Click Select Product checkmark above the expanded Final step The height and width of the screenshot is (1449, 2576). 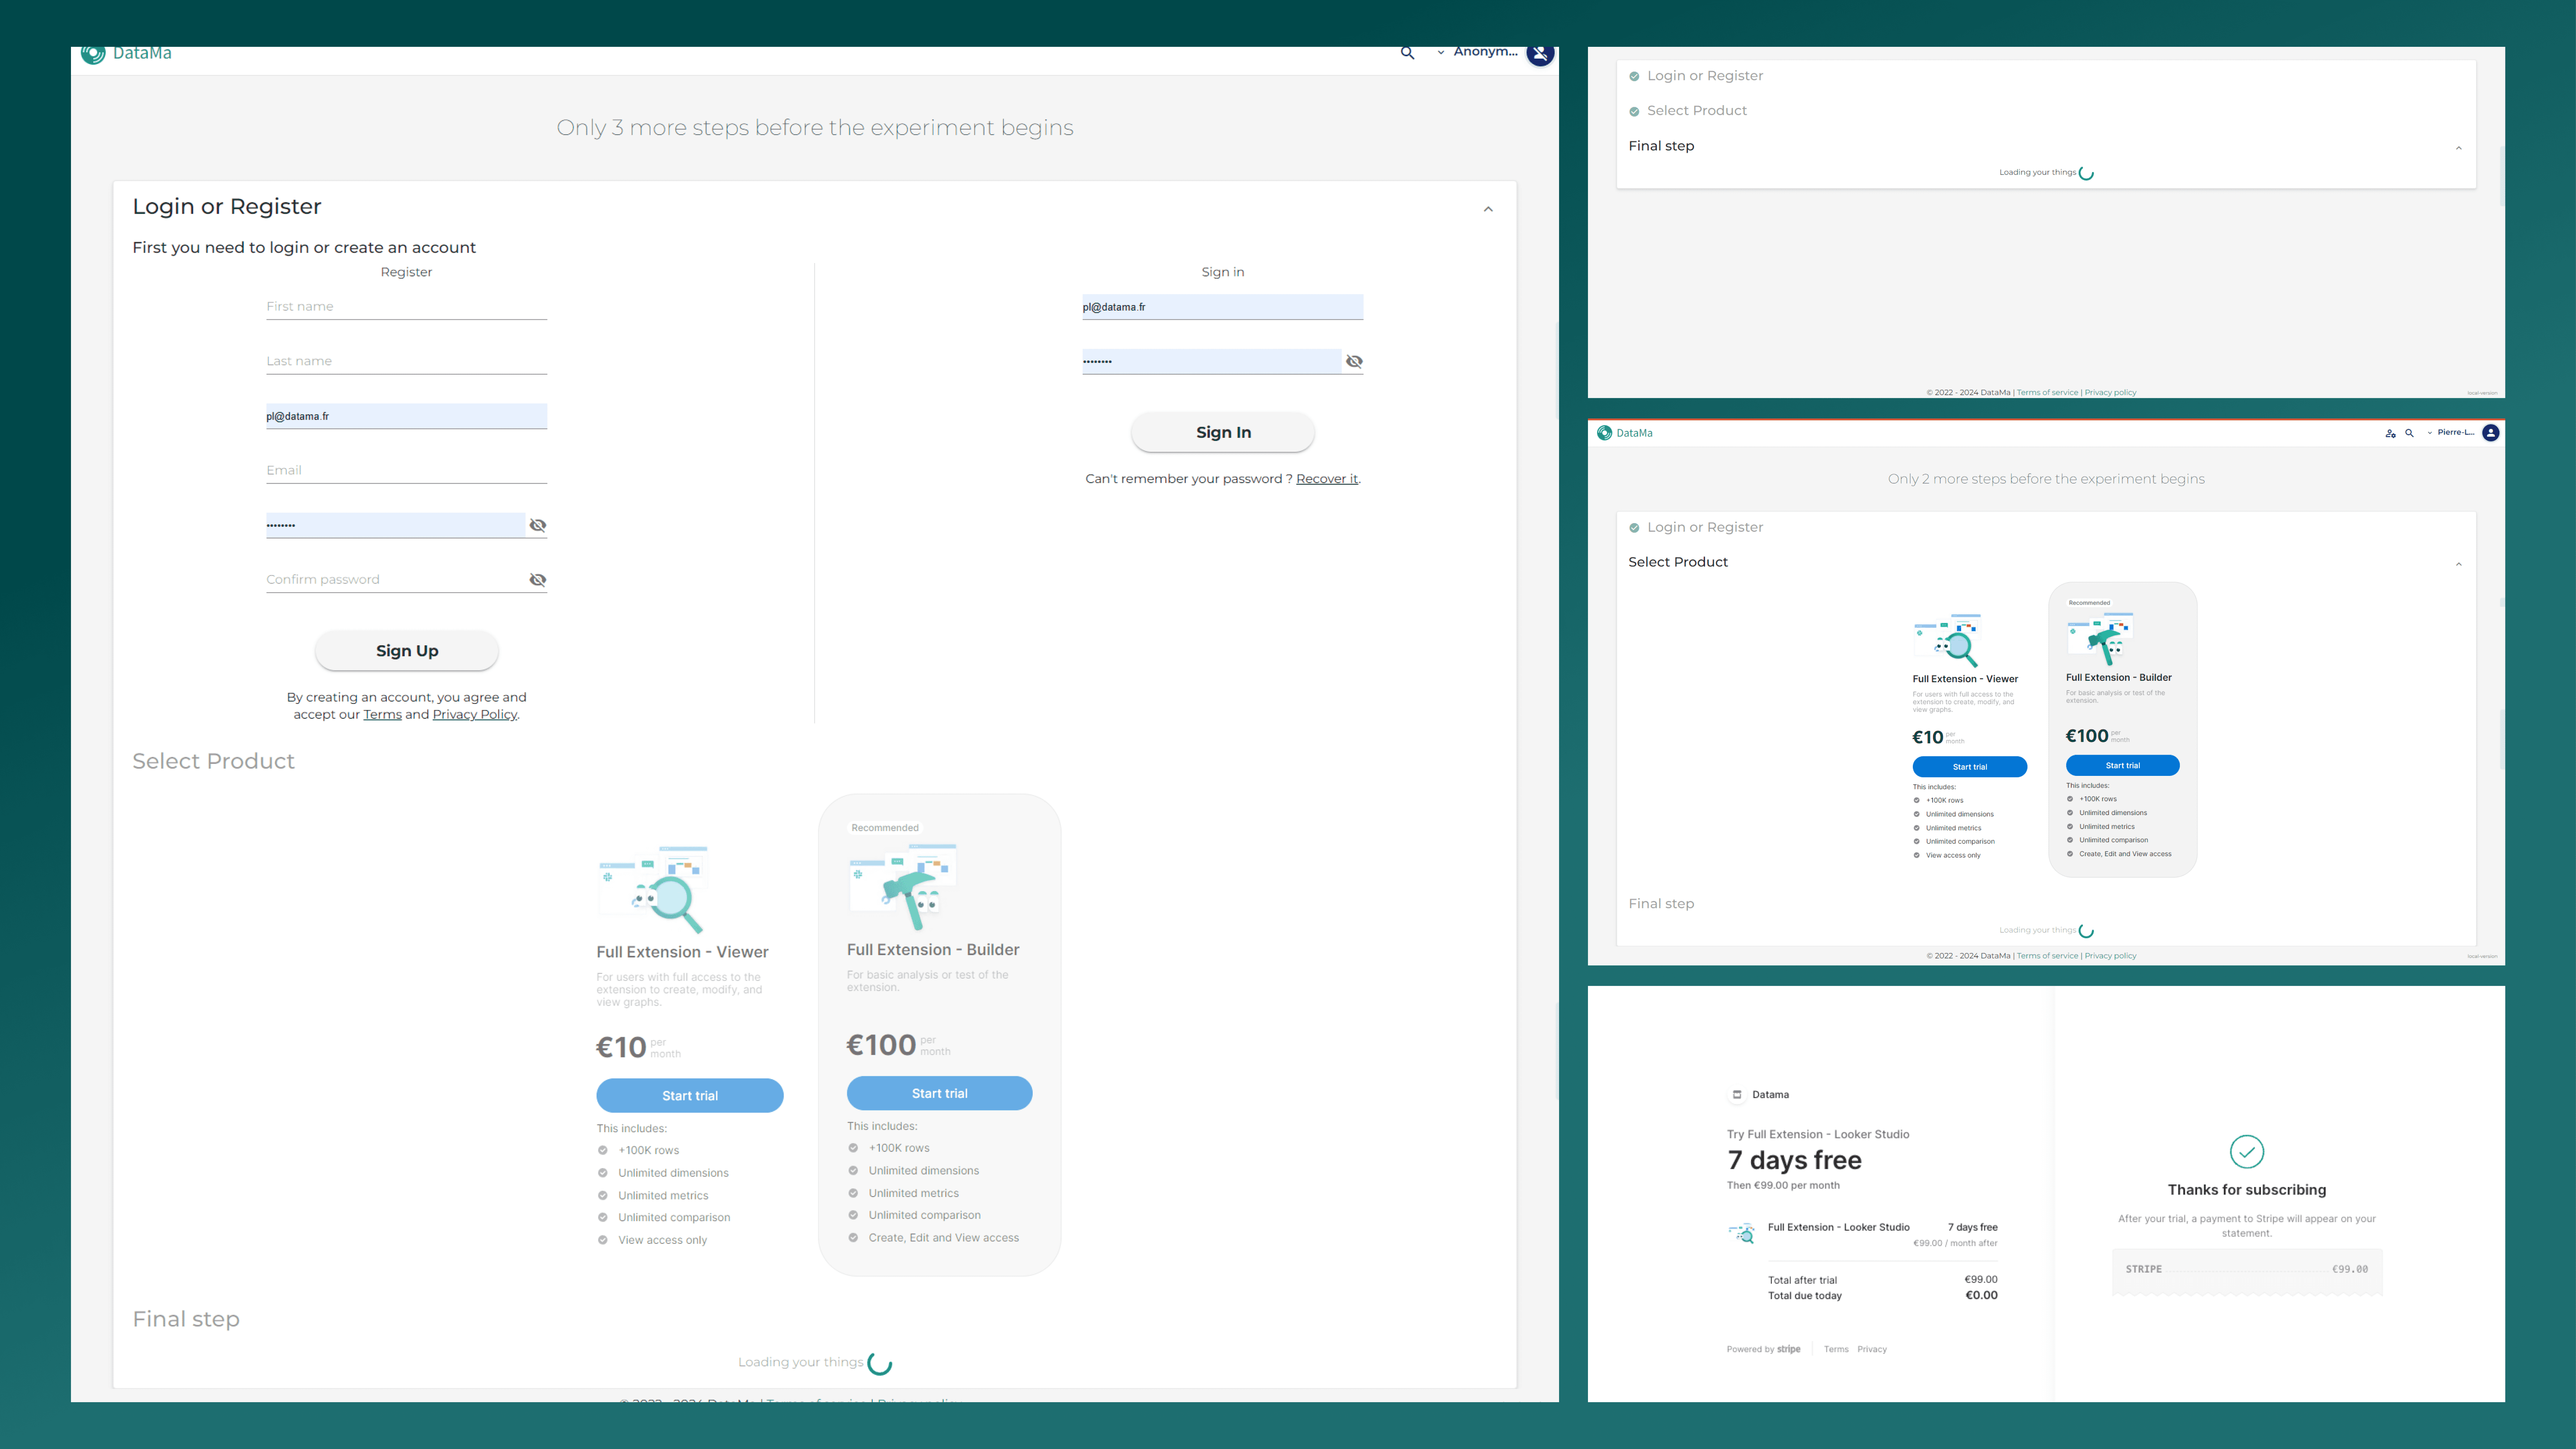click(1634, 111)
